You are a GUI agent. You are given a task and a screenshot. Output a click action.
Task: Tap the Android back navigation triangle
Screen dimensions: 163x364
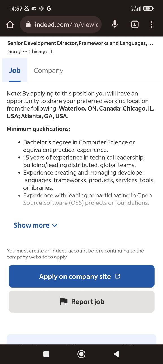[x=116, y=354]
